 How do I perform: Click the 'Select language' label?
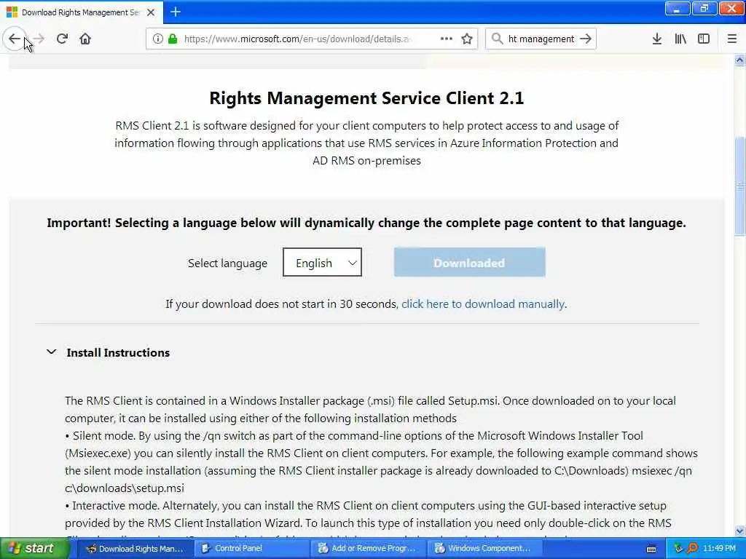tap(227, 263)
